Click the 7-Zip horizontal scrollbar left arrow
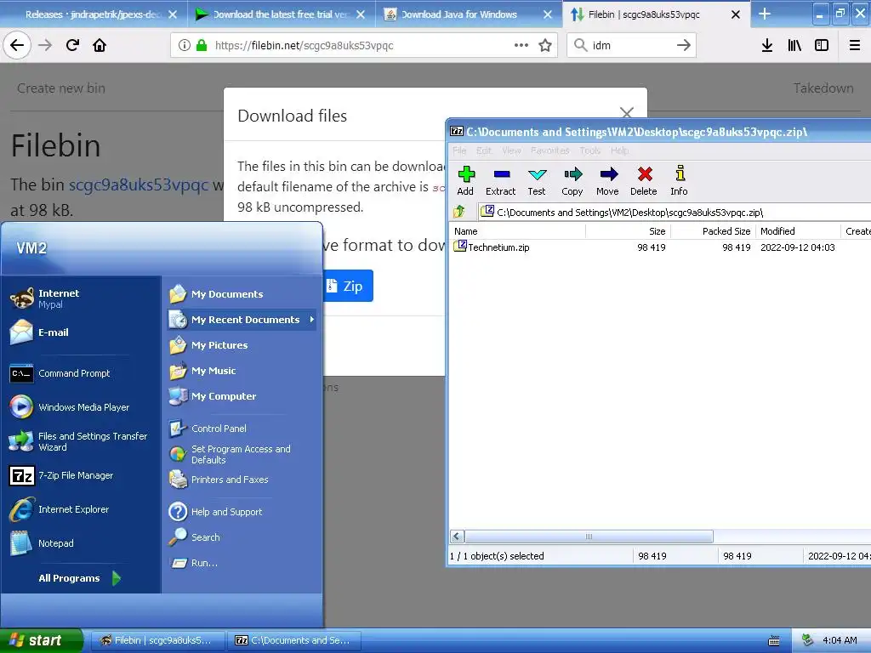871x653 pixels. pos(457,537)
